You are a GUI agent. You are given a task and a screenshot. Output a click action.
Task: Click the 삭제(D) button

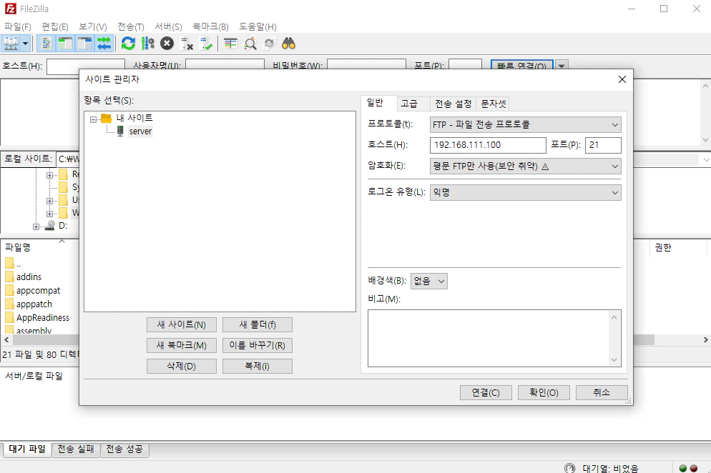click(x=182, y=366)
